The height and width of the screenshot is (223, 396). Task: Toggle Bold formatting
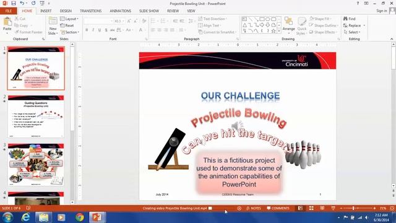[x=87, y=30]
